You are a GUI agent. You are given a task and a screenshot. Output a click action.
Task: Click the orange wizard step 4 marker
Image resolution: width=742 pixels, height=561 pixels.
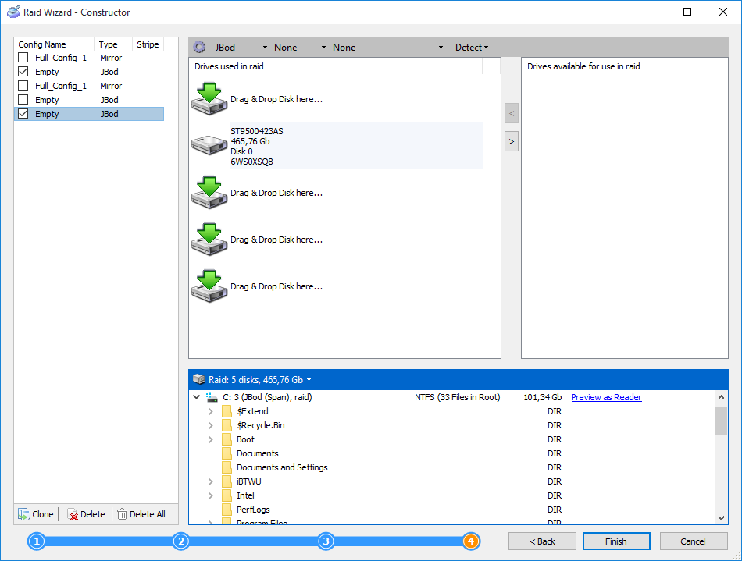click(471, 541)
